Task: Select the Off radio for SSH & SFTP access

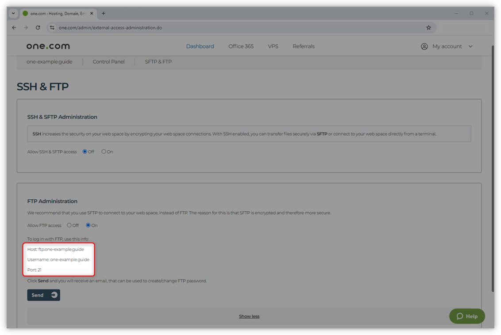Action: (x=84, y=151)
